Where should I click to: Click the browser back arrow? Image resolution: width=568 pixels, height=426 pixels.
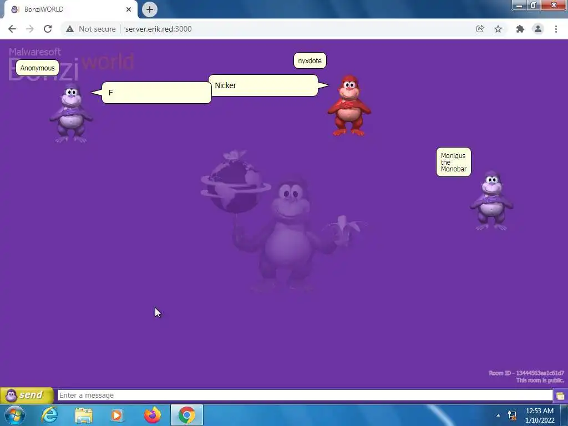[x=12, y=29]
